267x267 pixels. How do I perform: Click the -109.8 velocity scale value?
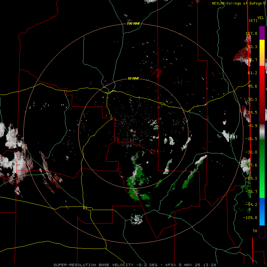point(250,218)
